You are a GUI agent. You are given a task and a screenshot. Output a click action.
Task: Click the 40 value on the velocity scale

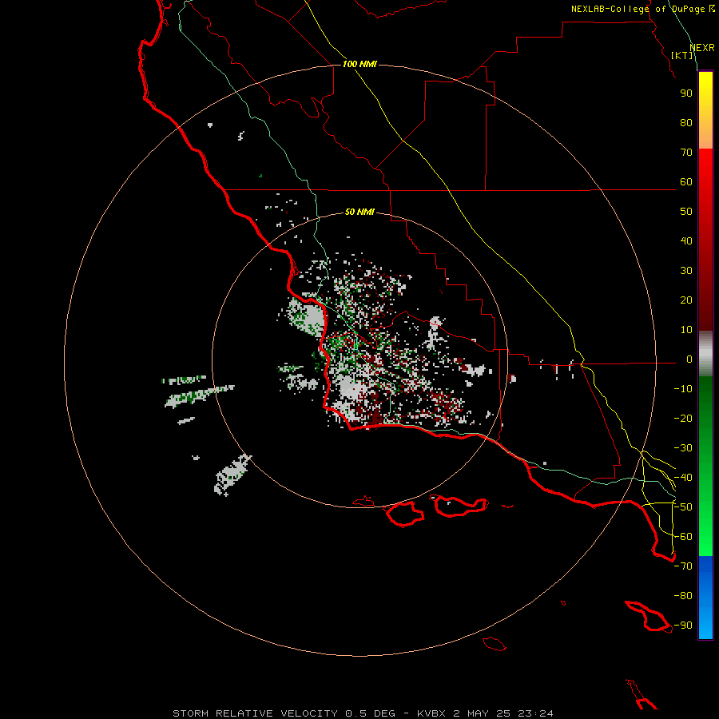686,240
